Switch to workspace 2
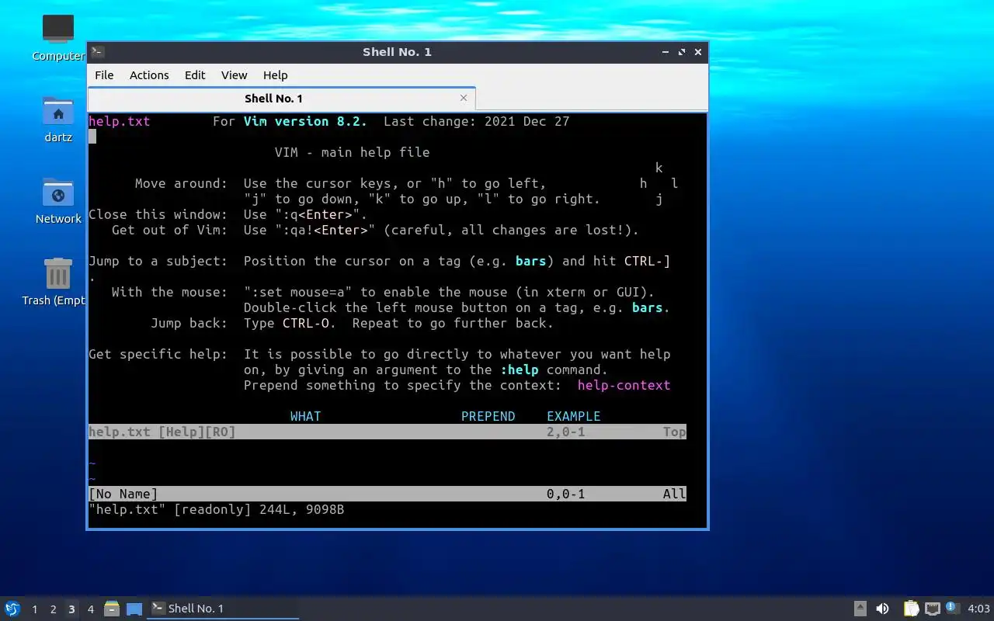994x621 pixels. (x=53, y=609)
